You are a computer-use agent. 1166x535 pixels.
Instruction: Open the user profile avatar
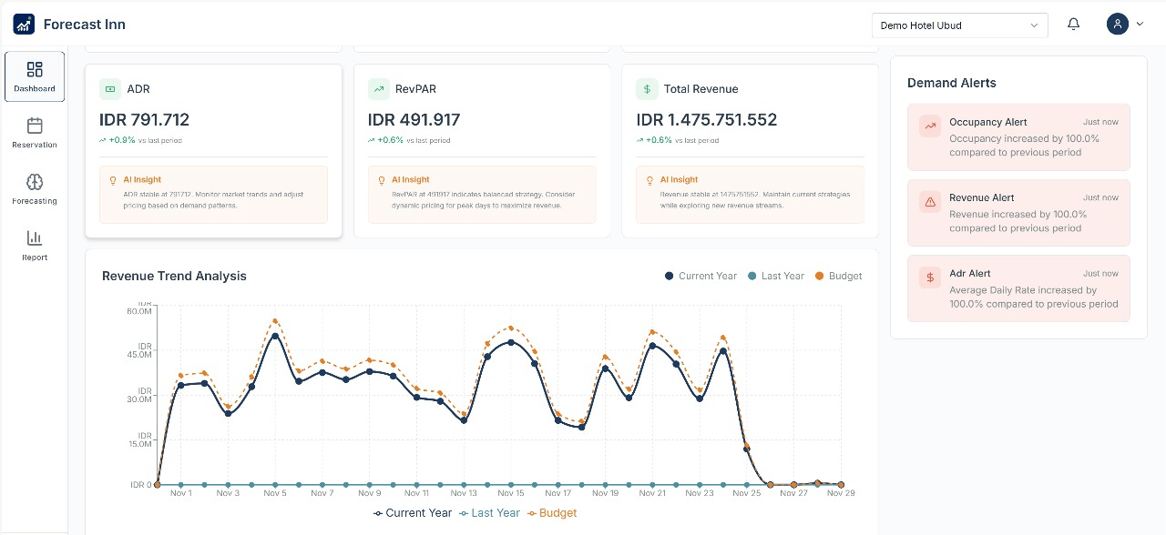(1118, 25)
